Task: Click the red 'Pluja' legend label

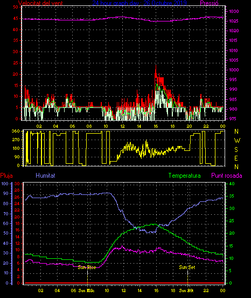Action: (6, 176)
